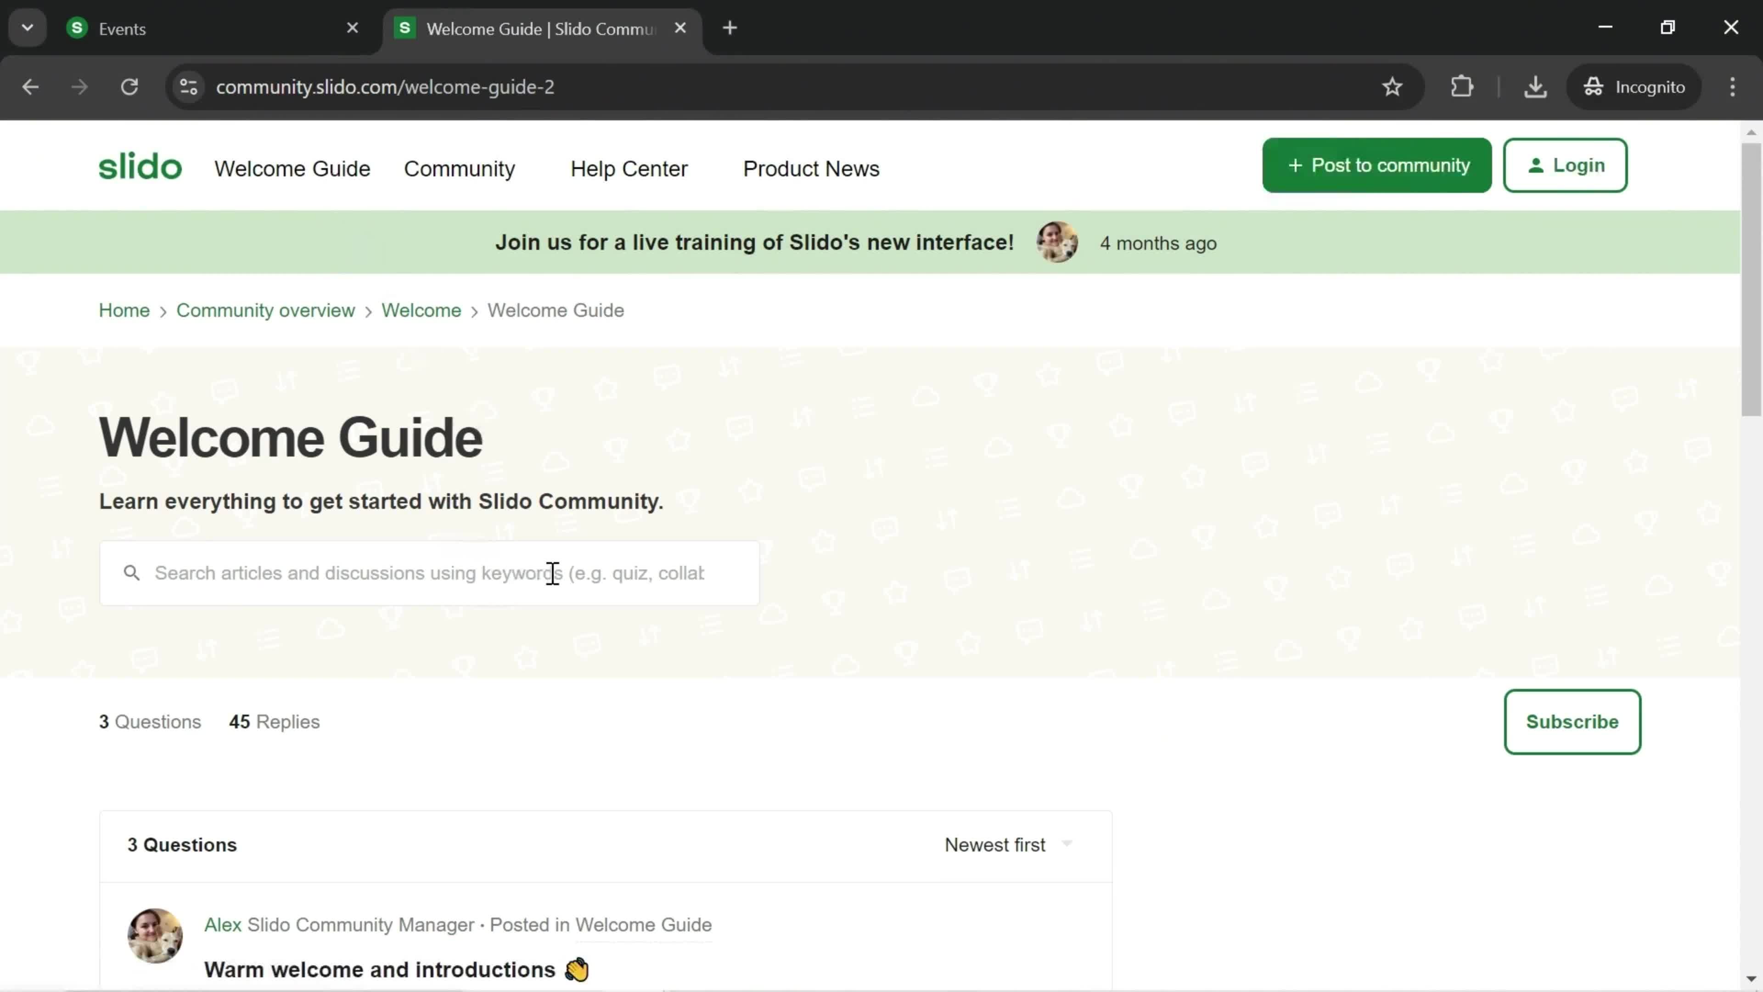Click the page refresh icon
The image size is (1763, 992).
pyautogui.click(x=129, y=86)
